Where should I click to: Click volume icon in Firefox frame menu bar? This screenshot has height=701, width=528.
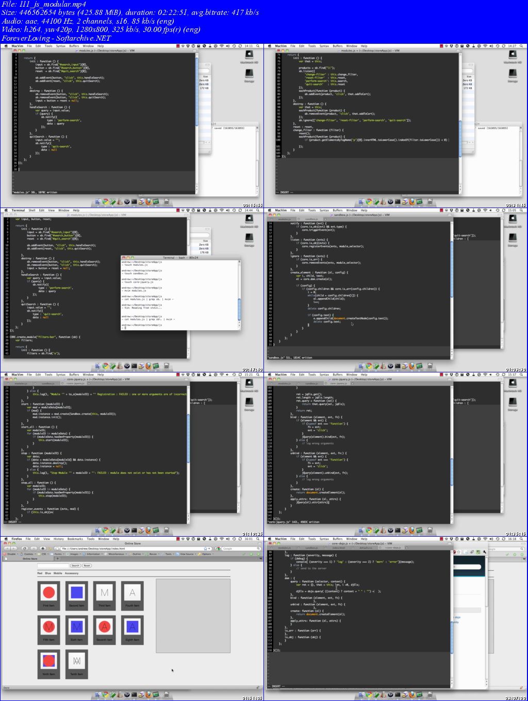click(x=228, y=539)
